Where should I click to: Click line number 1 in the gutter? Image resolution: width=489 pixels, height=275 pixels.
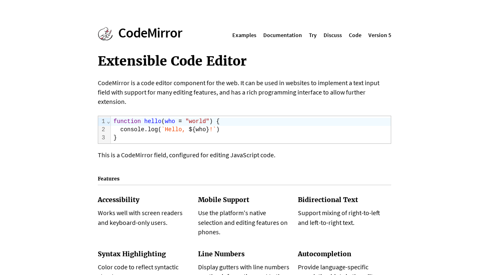coord(104,121)
